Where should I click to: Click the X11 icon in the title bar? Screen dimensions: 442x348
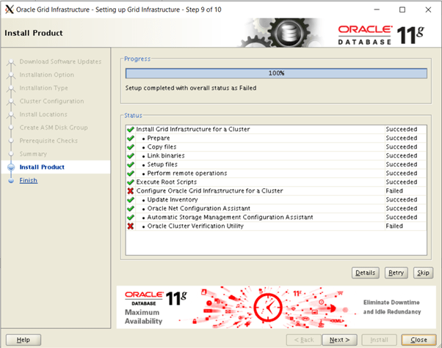(8, 10)
